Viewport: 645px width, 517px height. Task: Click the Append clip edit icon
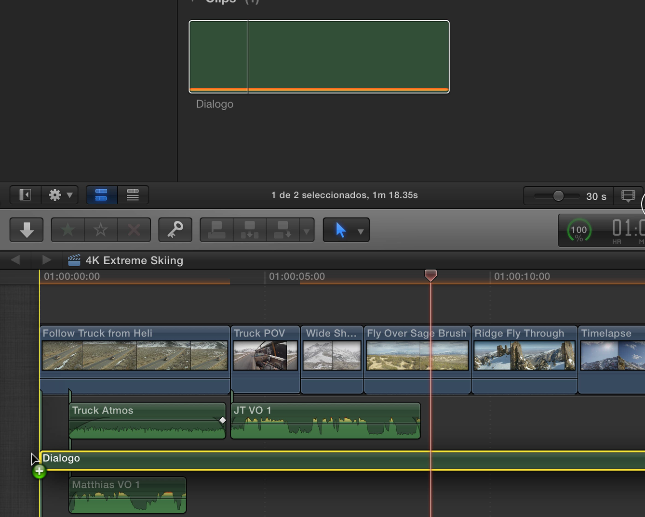tap(283, 230)
